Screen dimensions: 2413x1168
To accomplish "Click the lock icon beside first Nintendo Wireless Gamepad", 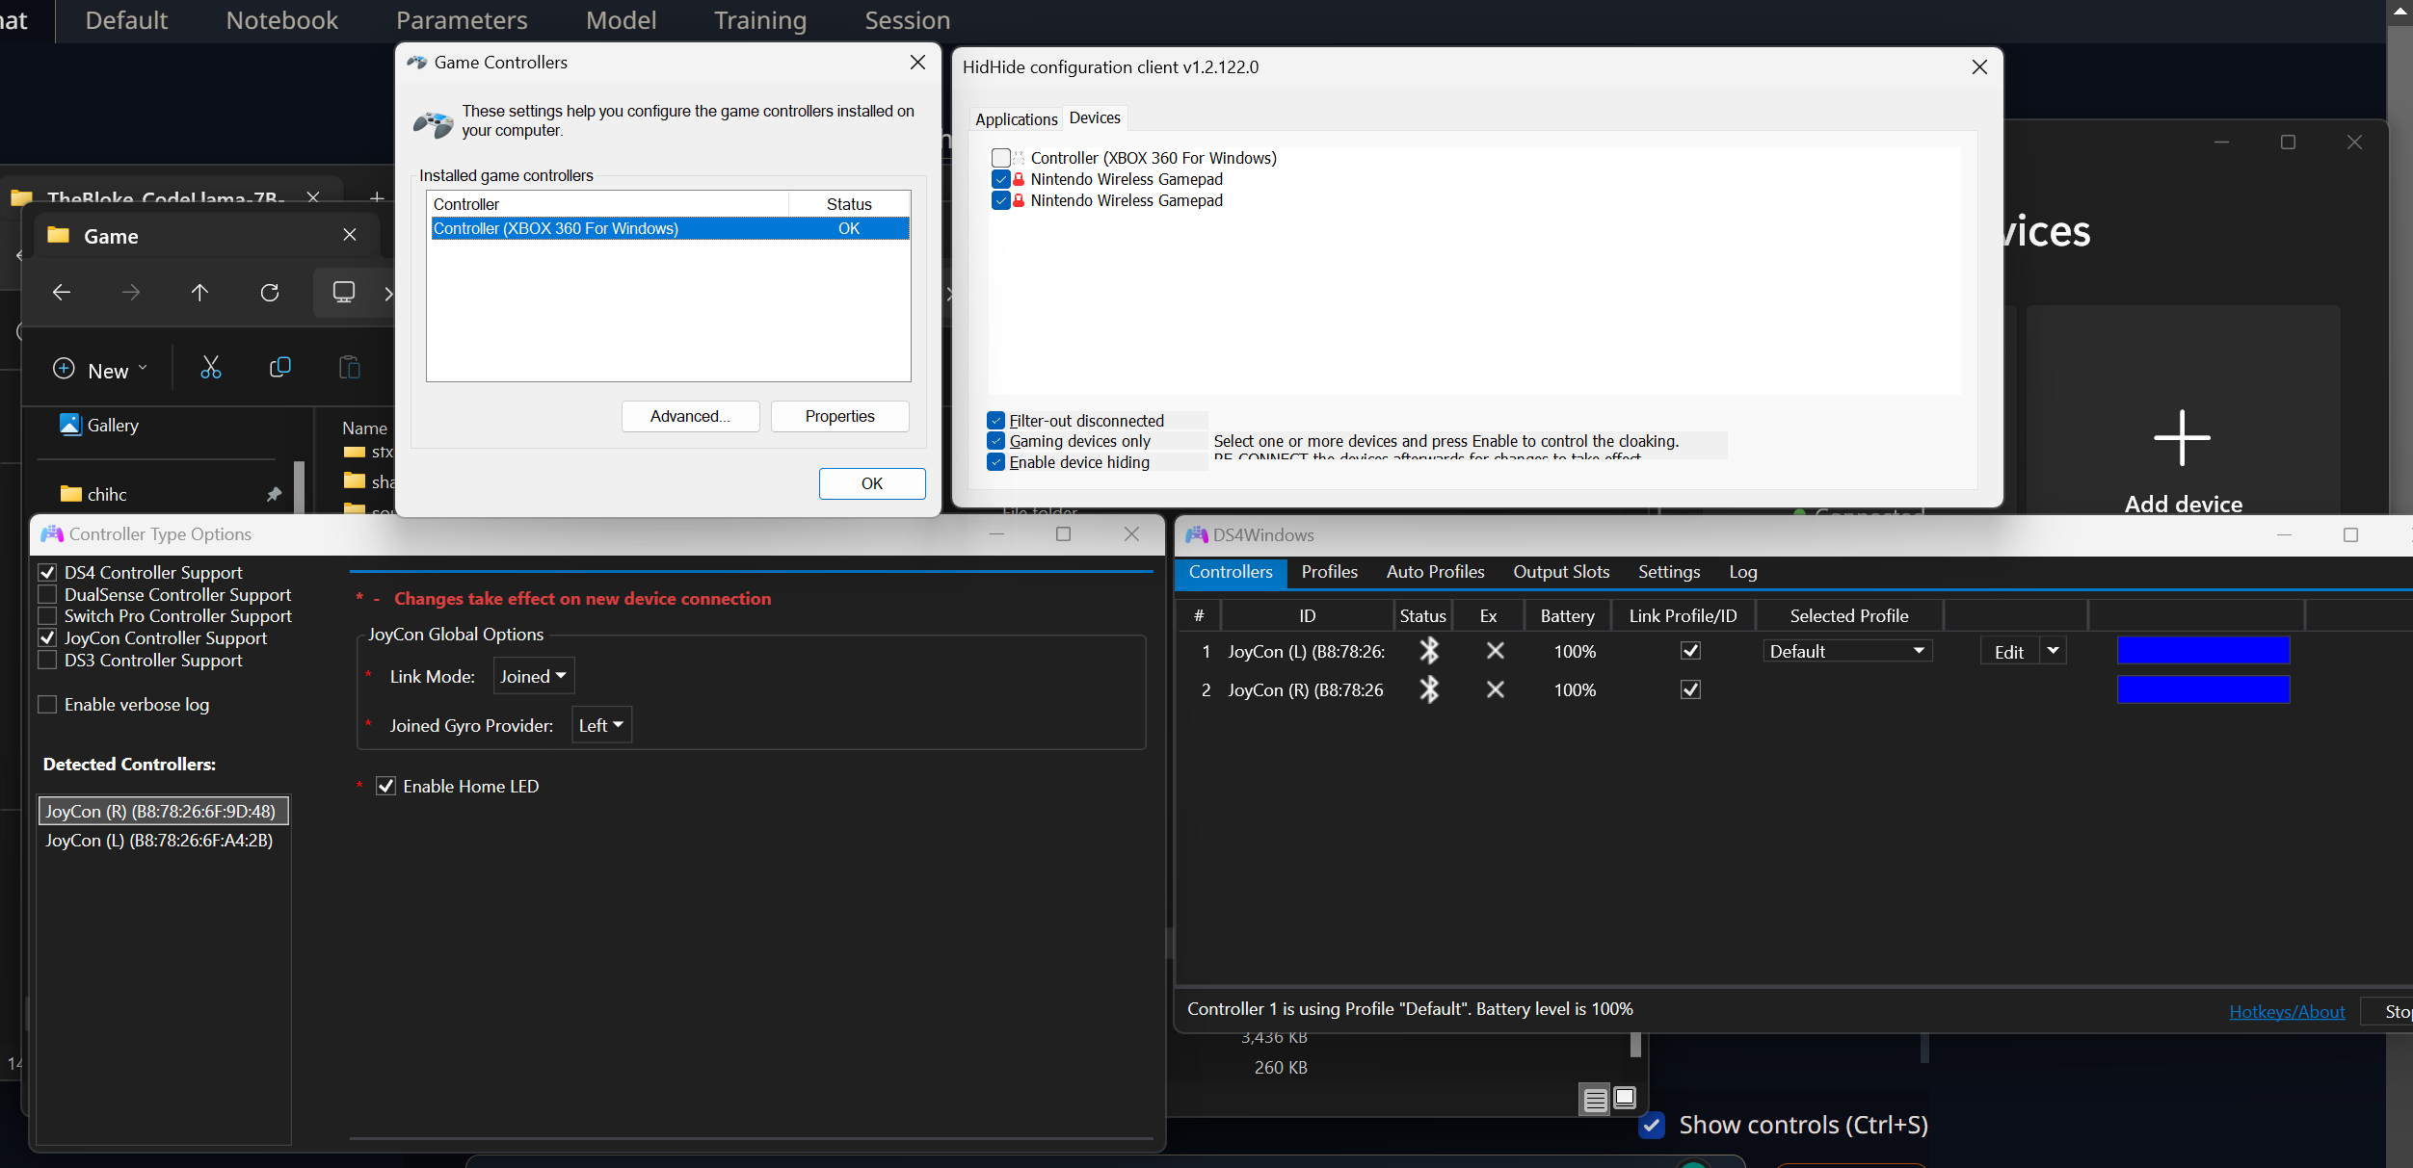I will coord(1019,179).
